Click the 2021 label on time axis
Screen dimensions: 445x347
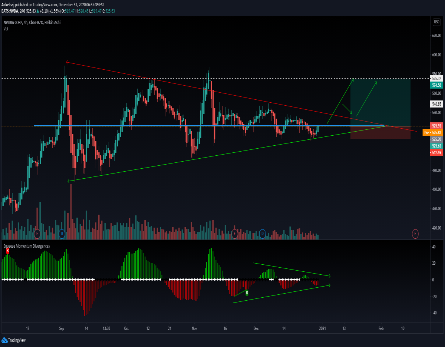tap(322, 328)
